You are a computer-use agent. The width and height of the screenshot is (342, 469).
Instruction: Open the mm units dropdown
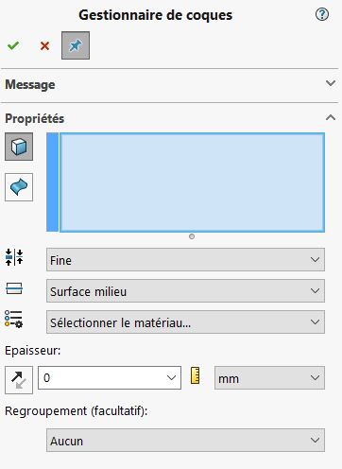tap(269, 378)
